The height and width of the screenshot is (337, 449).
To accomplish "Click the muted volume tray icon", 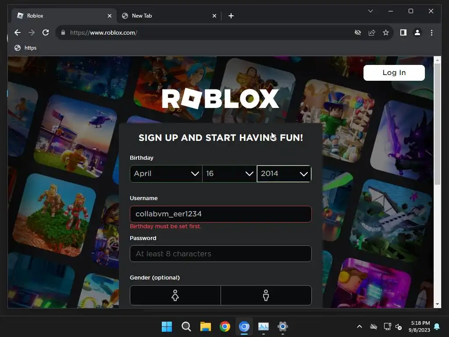I will pyautogui.click(x=399, y=326).
